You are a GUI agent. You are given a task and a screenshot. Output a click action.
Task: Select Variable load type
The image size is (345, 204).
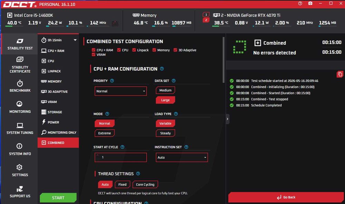pos(166,123)
